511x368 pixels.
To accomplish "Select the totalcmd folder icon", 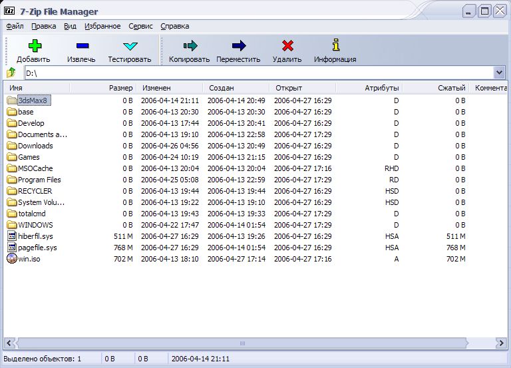I will tap(12, 214).
